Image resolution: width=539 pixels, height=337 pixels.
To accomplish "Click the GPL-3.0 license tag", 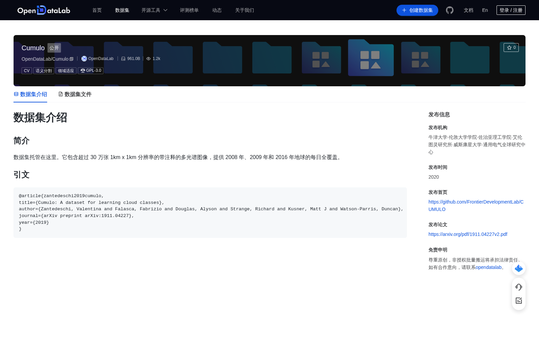I will (x=91, y=70).
